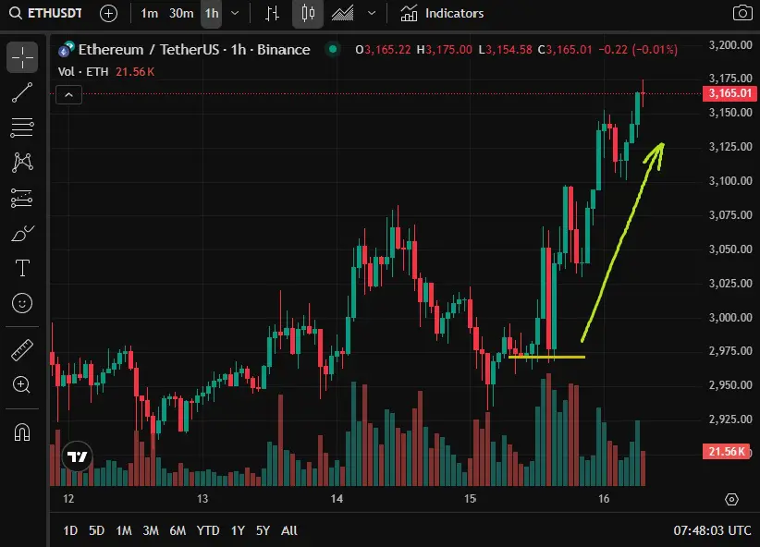Image resolution: width=760 pixels, height=547 pixels.
Task: Open the Fibonacci retracement tool
Action: click(22, 128)
